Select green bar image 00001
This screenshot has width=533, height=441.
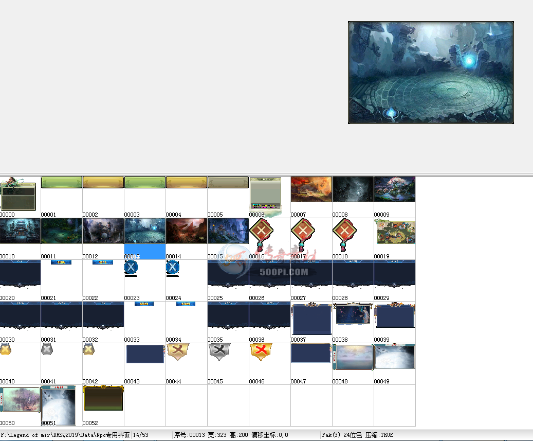(62, 182)
